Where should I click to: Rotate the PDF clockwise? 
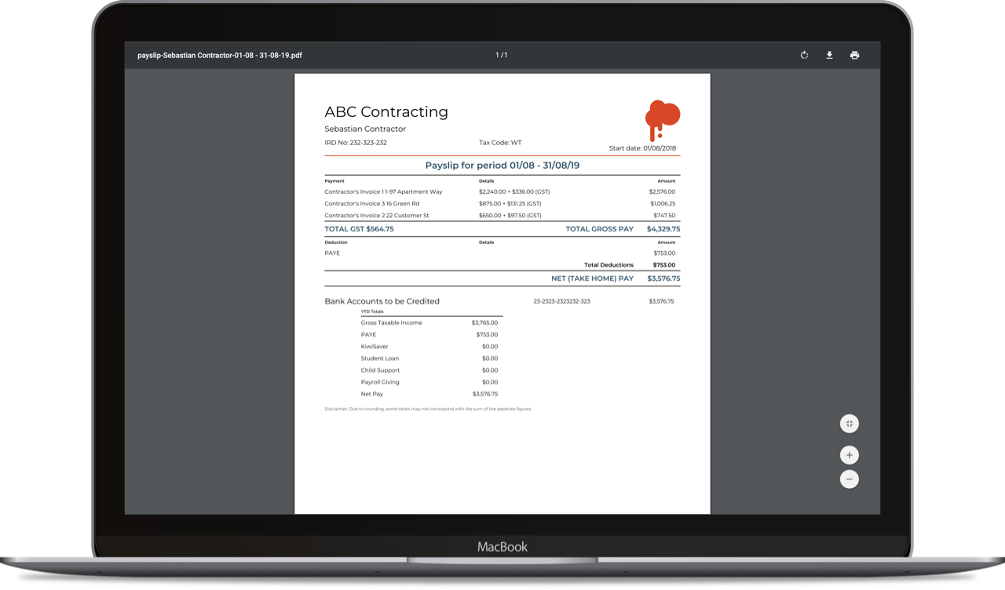click(x=804, y=56)
